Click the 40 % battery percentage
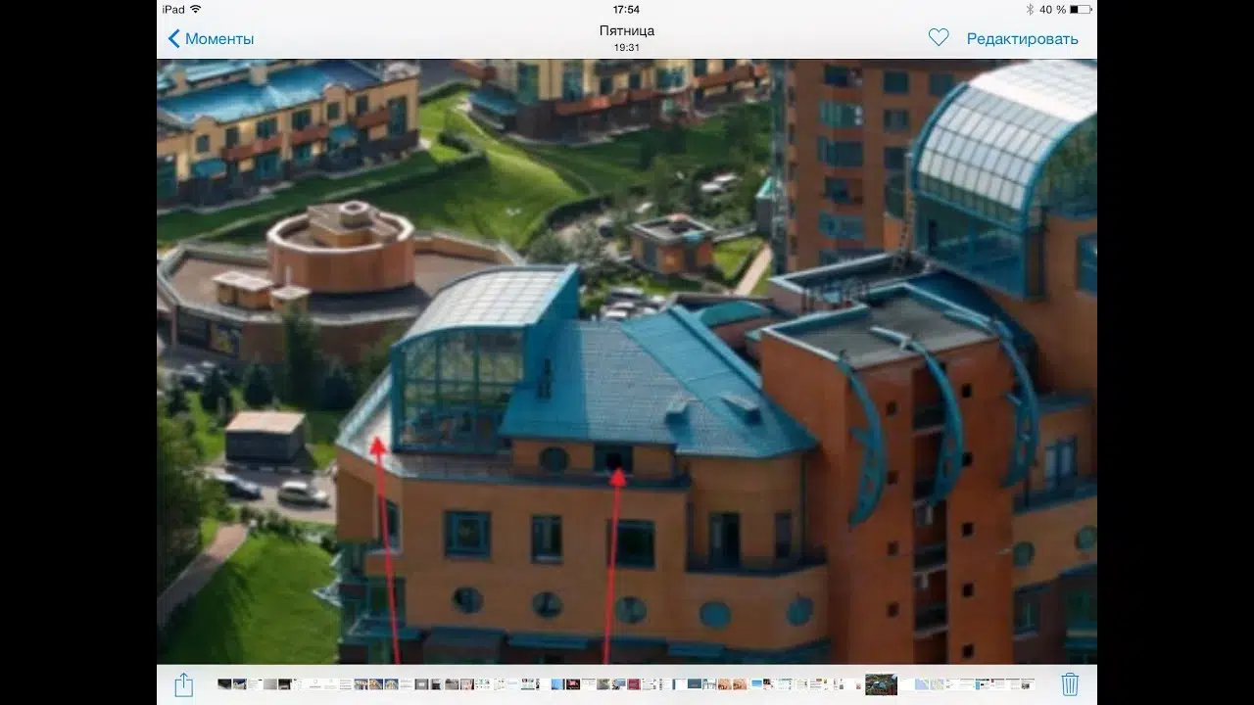The image size is (1254, 705). click(1053, 9)
